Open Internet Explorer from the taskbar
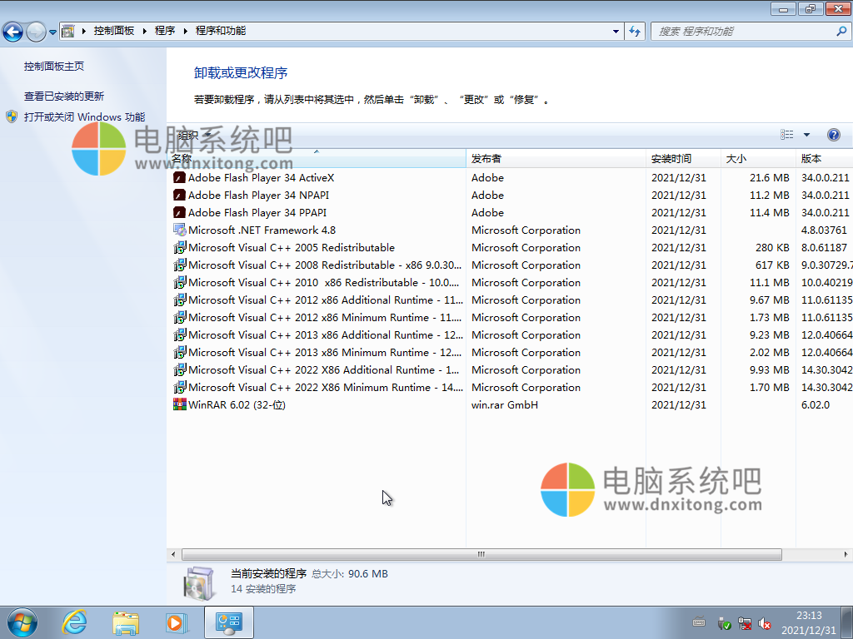Viewport: 853px width, 639px height. pos(75,622)
